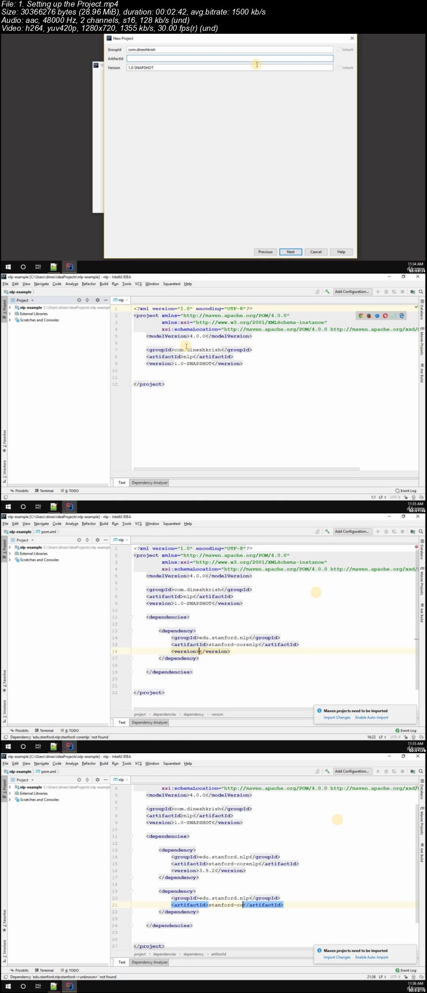Screen dimensions: 427x993
Task: Open the File menu in the 00:01:06 frame
Action: coord(5,284)
